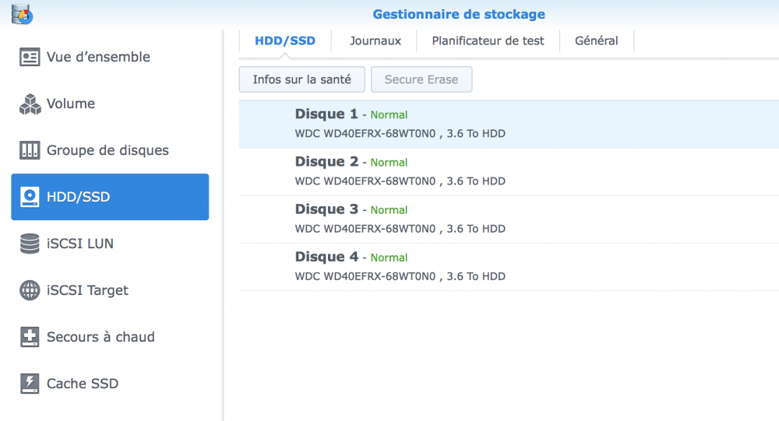The width and height of the screenshot is (779, 421).
Task: Click the Volume cubes icon
Action: (x=30, y=103)
